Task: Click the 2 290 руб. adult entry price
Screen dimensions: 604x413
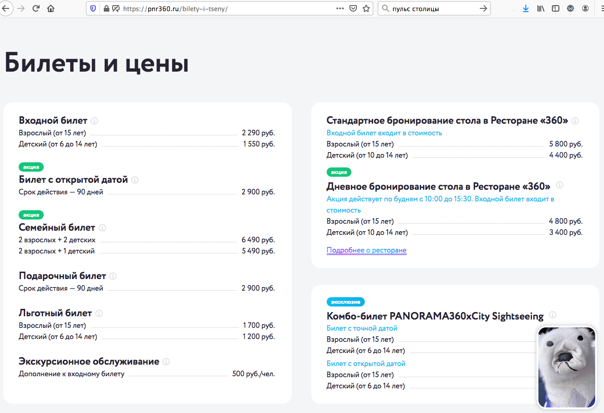Action: (258, 133)
